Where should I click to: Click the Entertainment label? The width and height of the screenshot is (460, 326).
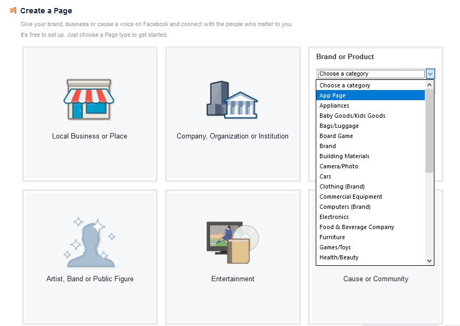[x=233, y=279]
